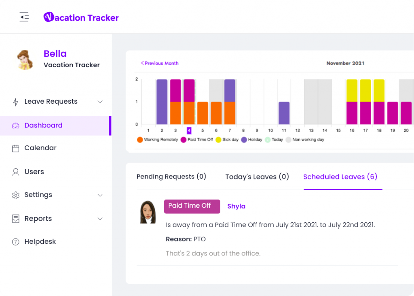Click the Helpdesk question mark icon
Viewport: 414px width, 296px height.
pos(15,241)
